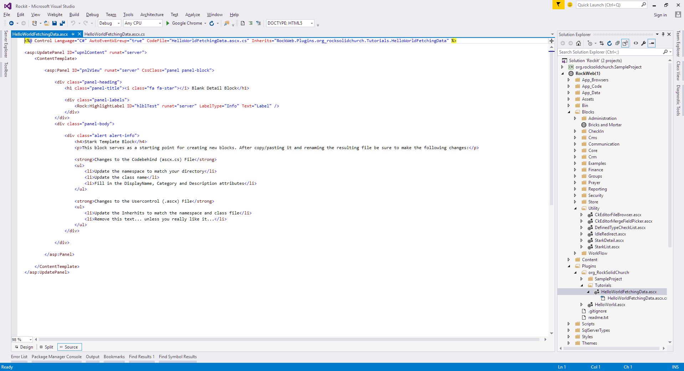Image resolution: width=684 pixels, height=371 pixels.
Task: Switch editor to Source view
Action: [69, 347]
